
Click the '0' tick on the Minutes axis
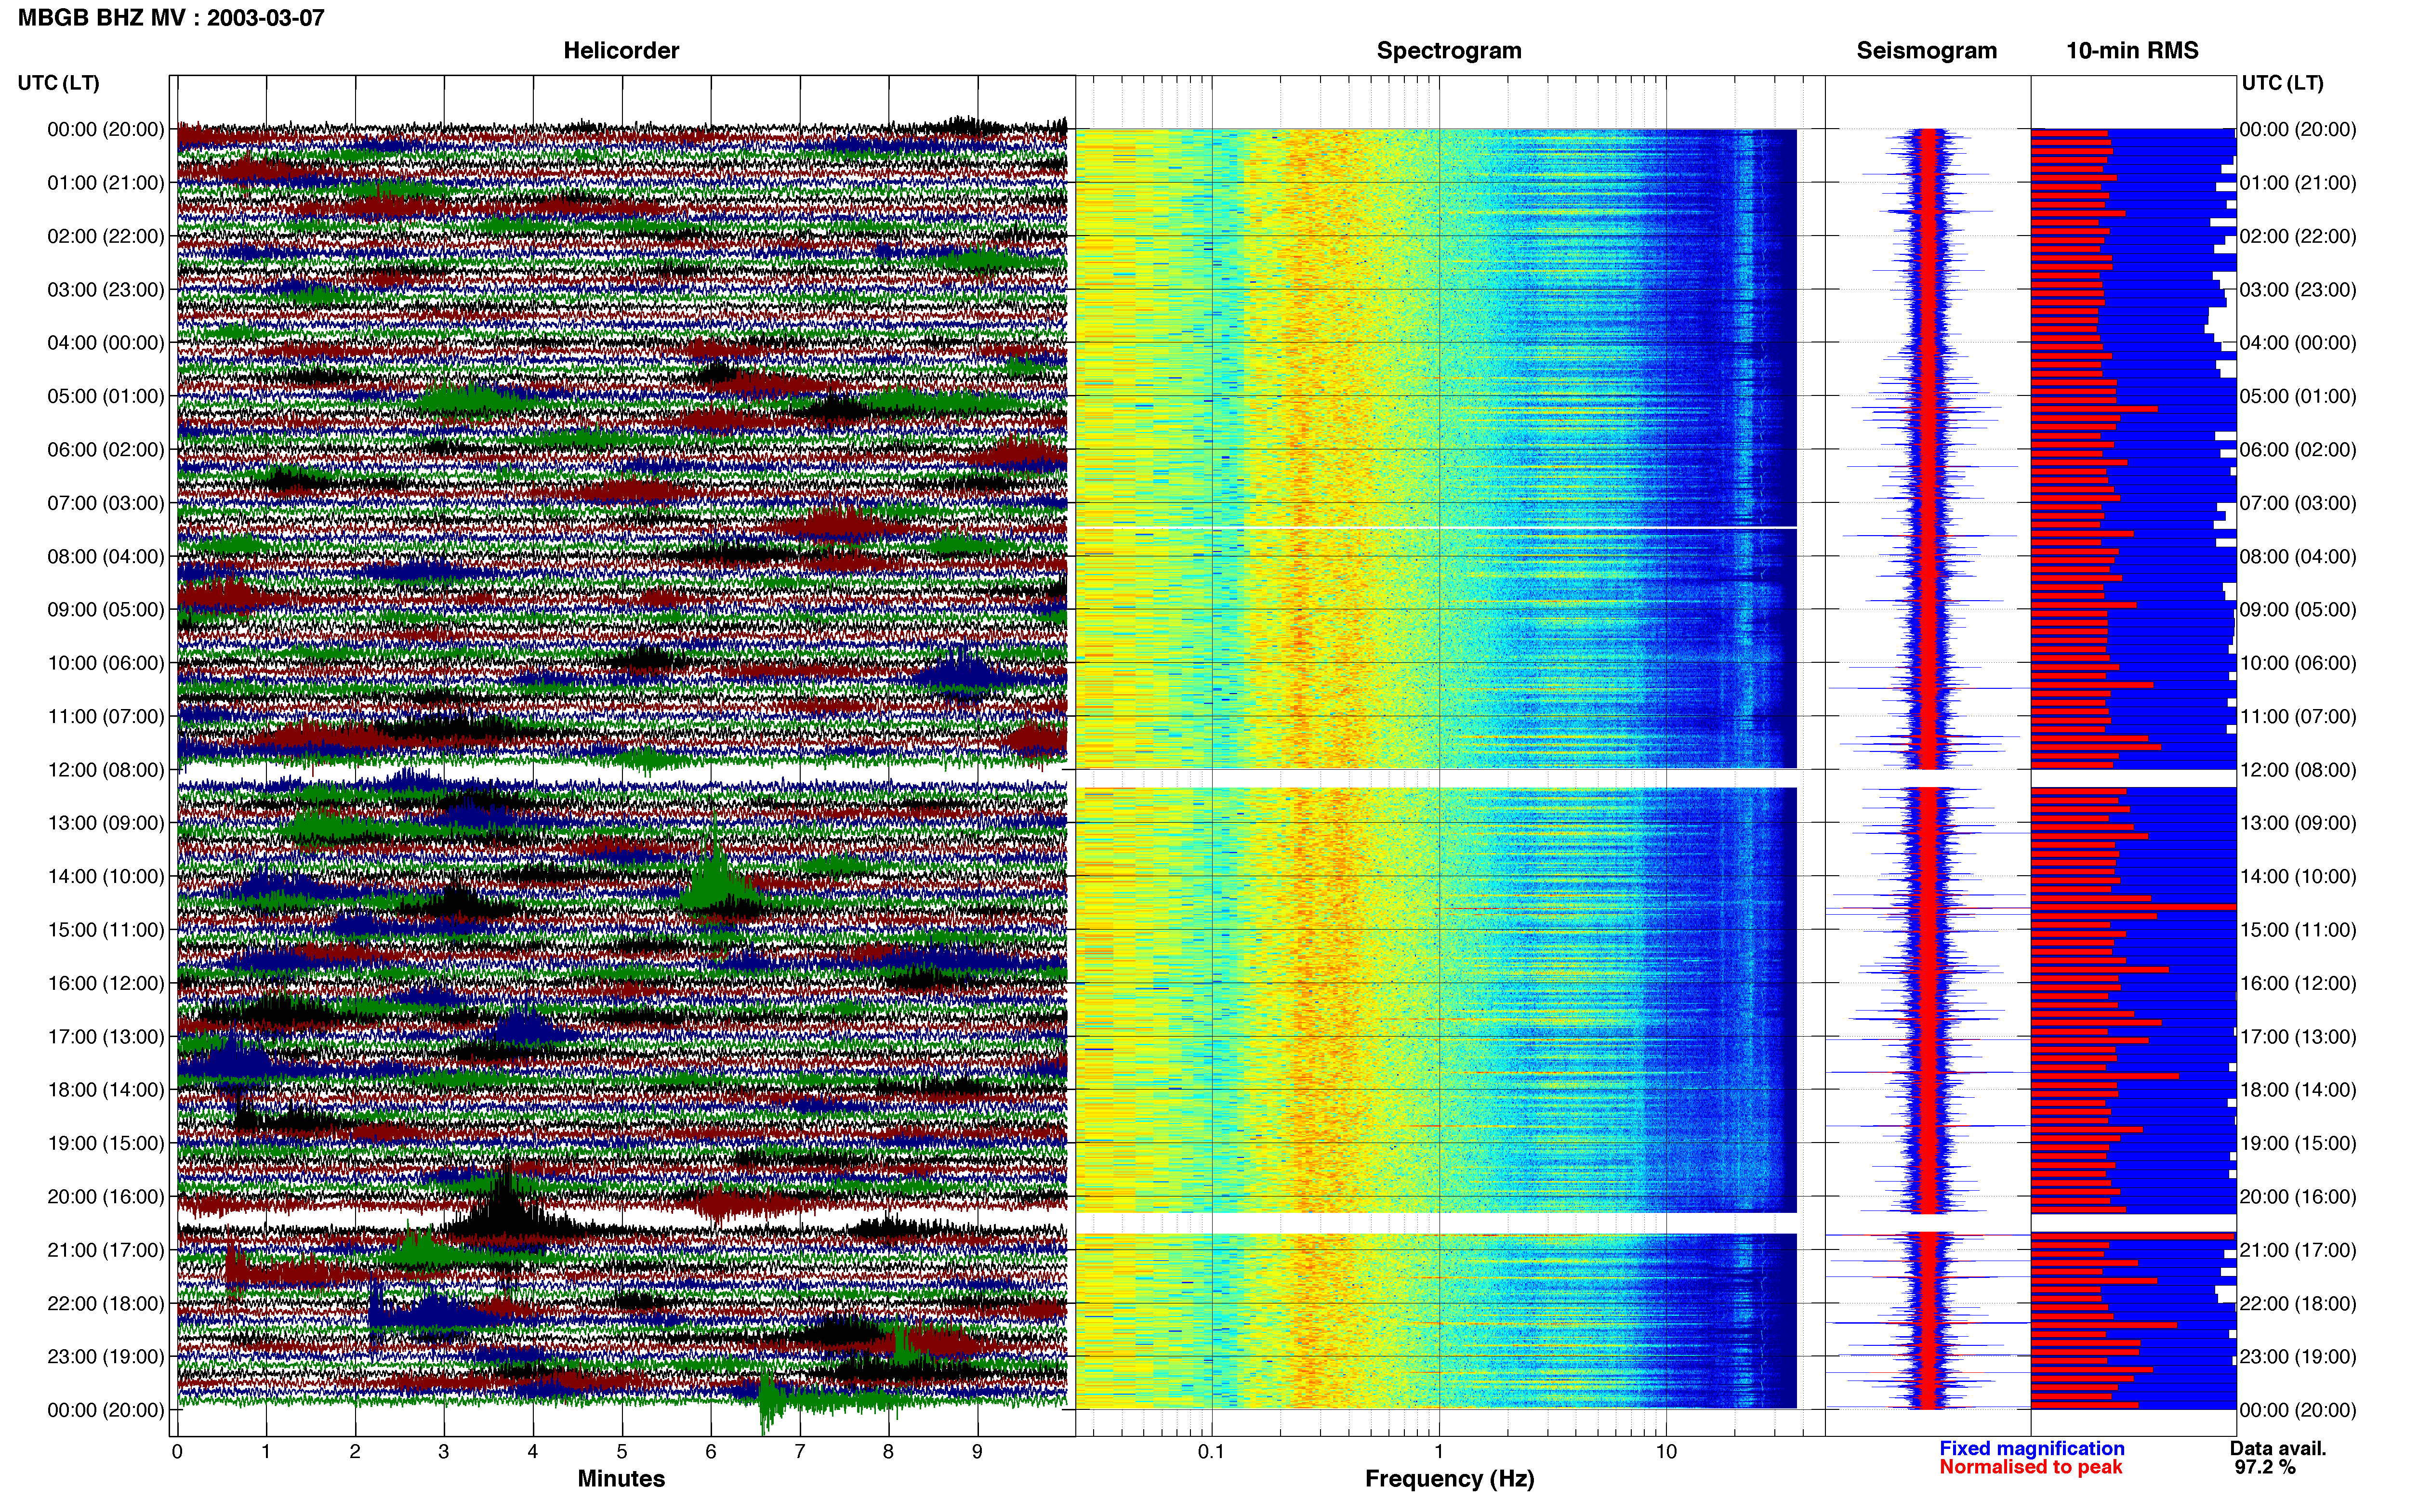tap(177, 1452)
